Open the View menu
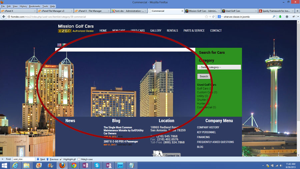Viewport: 300px width, 169px height. click(x=15, y=6)
